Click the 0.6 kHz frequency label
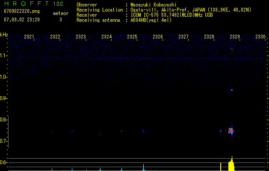Viewport: 269px width, 171px height. [x=3, y=162]
